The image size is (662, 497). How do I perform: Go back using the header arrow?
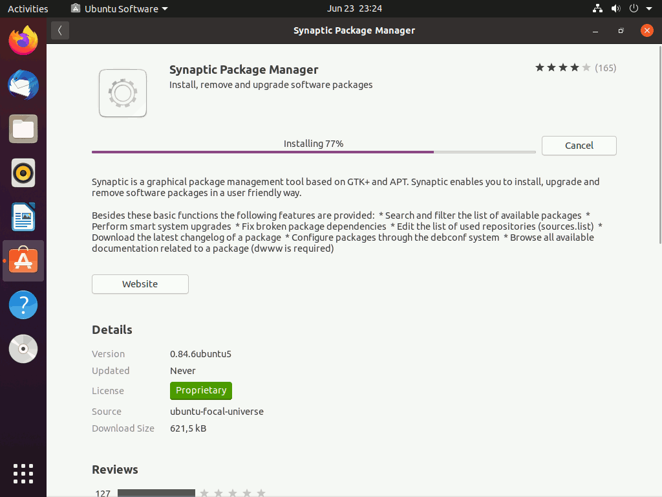[60, 30]
